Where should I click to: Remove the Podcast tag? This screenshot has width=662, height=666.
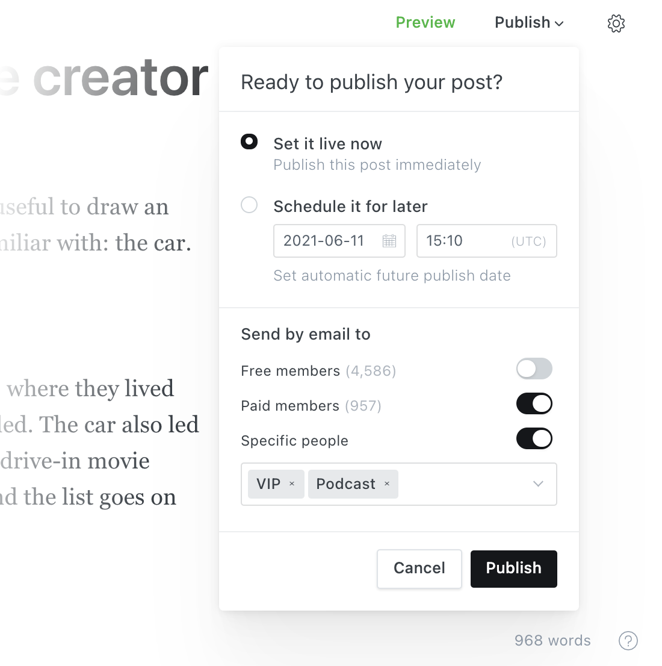(x=387, y=484)
